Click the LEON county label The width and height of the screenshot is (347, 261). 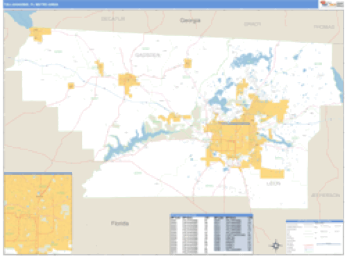coord(273,183)
